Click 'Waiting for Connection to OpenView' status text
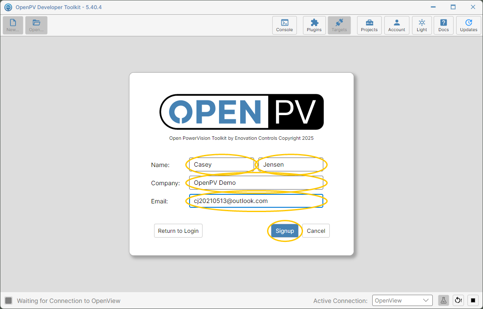The width and height of the screenshot is (483, 309). 69,301
